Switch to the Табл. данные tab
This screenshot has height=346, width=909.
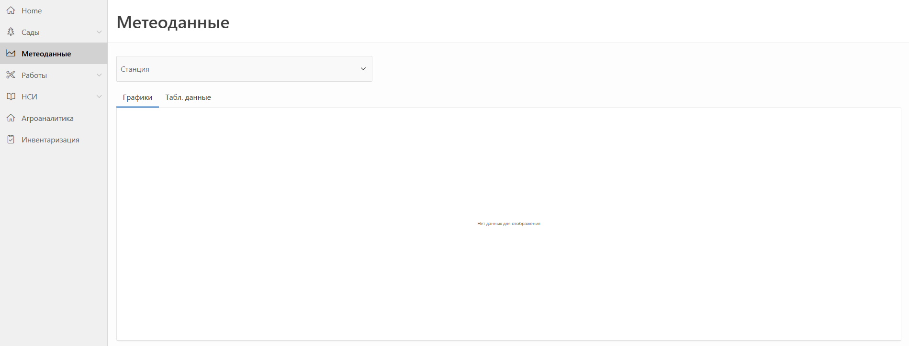188,97
